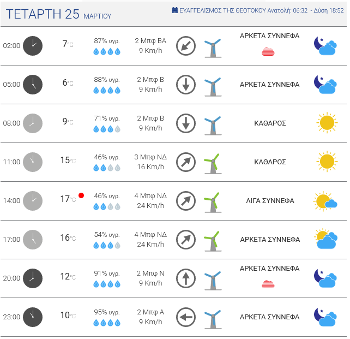Click the ΤΕΤΑΡΤΗ 25 ΜΑΡΤΙΟΥ date heading

click(x=57, y=15)
